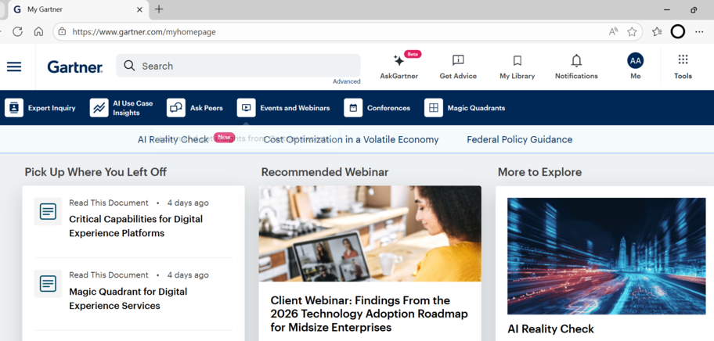714x341 pixels.
Task: Refresh the browser page
Action: pyautogui.click(x=17, y=31)
